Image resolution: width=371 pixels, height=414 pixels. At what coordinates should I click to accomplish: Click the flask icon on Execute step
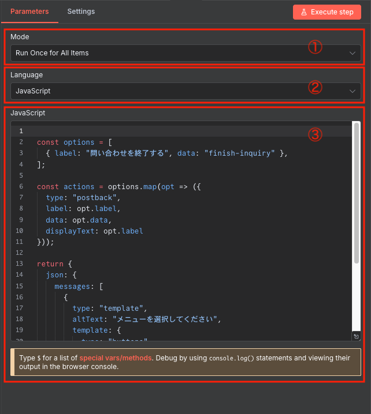pyautogui.click(x=304, y=12)
